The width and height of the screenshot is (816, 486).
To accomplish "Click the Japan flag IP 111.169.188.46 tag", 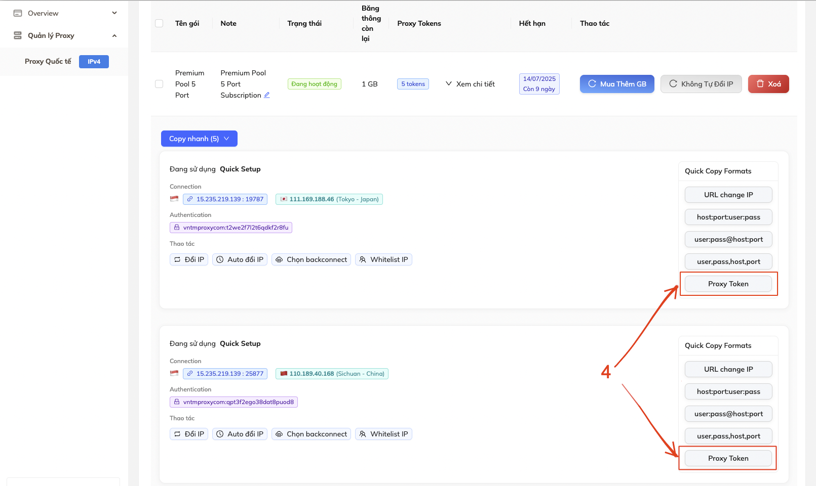I will (x=329, y=199).
